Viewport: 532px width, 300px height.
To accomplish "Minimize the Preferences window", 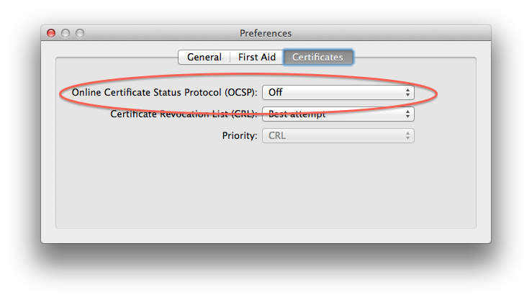I will click(x=66, y=33).
